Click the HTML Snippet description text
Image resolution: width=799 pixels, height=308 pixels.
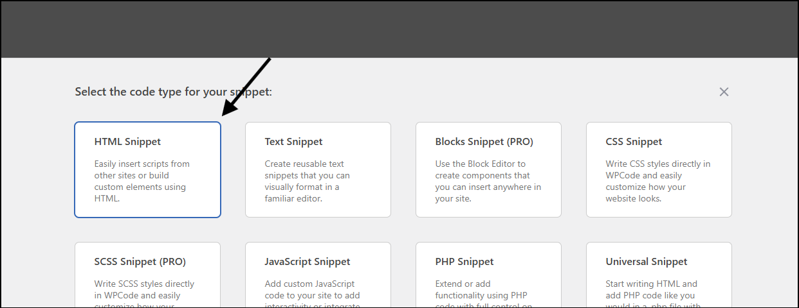point(142,181)
